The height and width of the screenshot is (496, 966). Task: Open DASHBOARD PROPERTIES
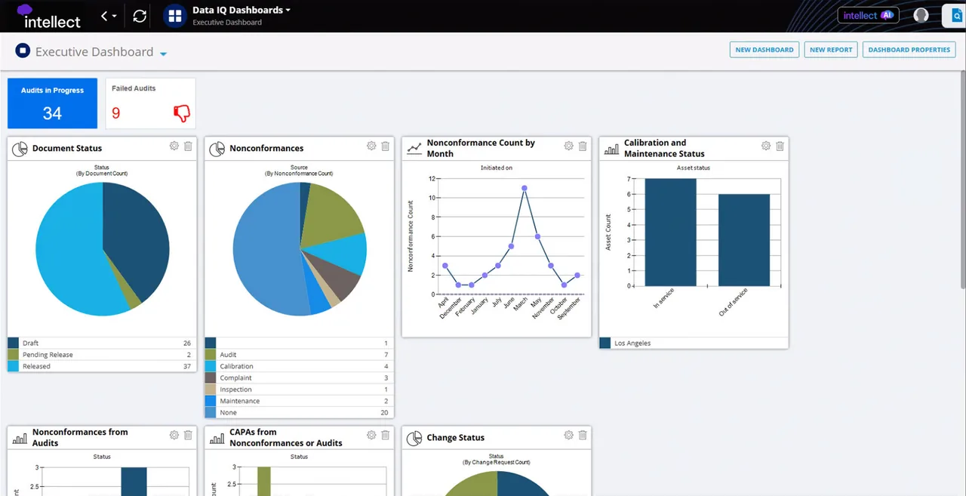coord(909,50)
